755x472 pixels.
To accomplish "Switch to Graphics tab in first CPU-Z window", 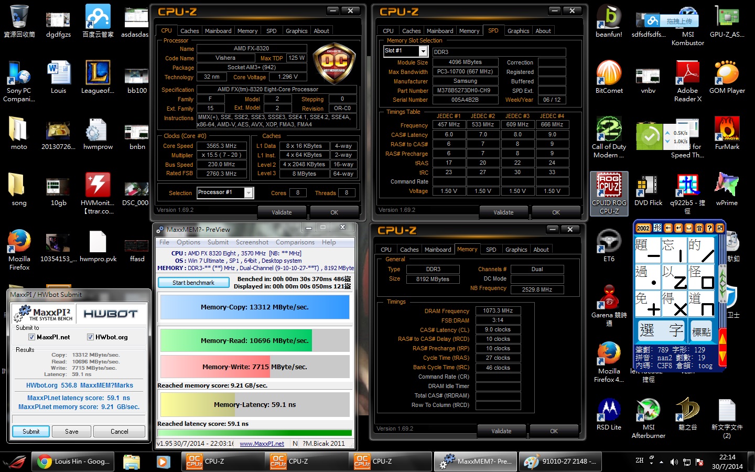I will (x=296, y=31).
